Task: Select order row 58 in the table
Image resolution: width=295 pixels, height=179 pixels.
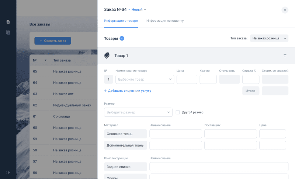Action: pos(63,150)
